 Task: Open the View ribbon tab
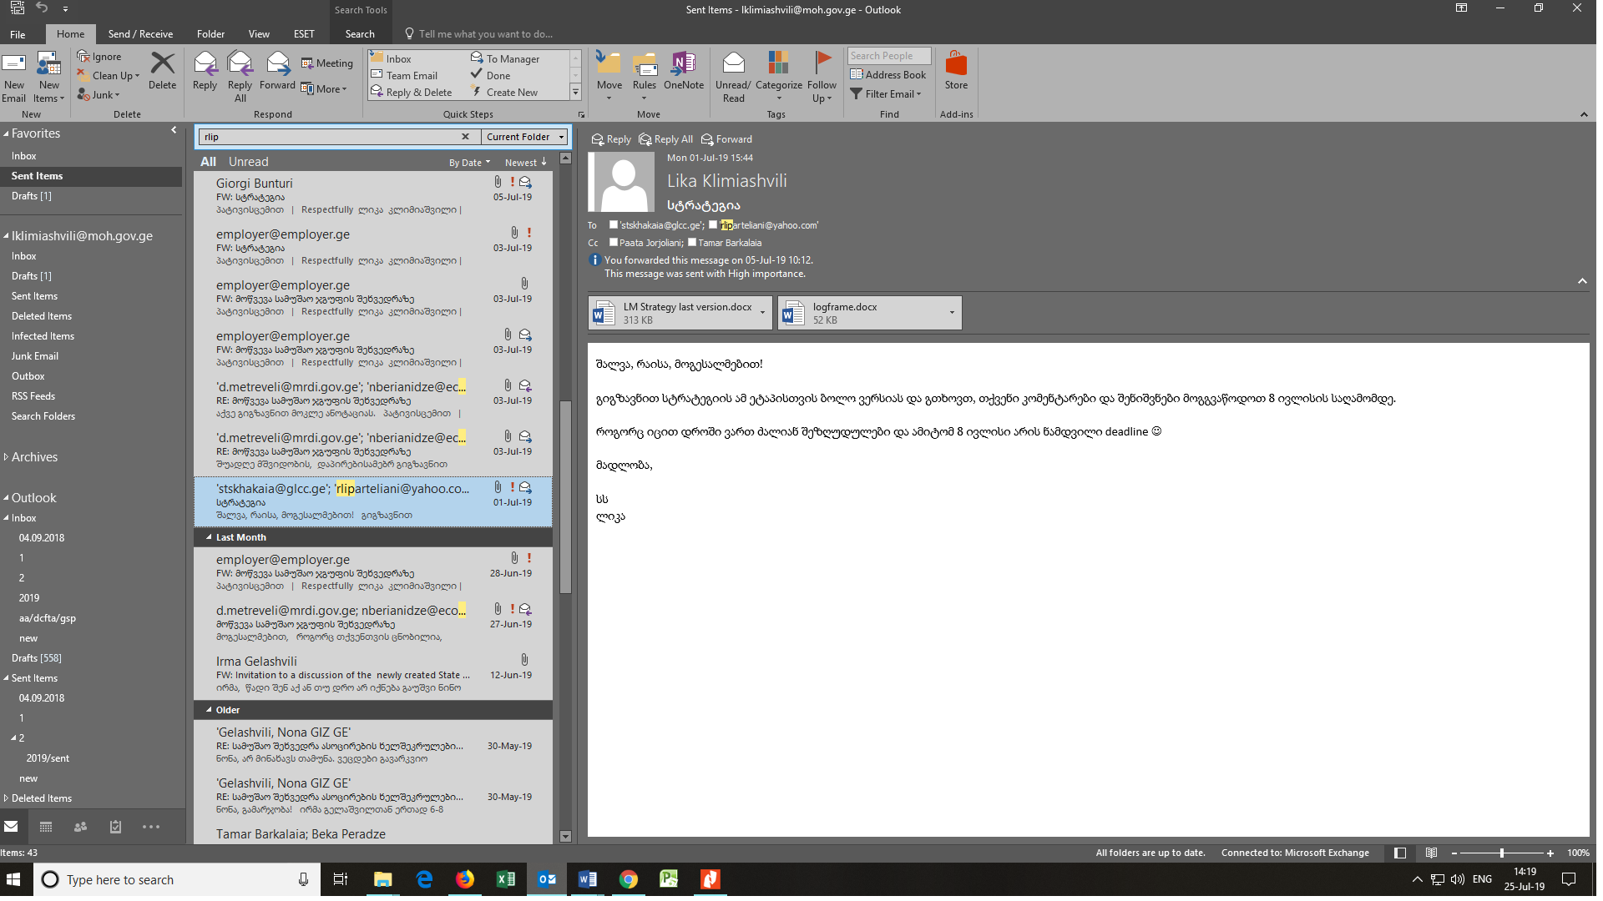coord(259,34)
